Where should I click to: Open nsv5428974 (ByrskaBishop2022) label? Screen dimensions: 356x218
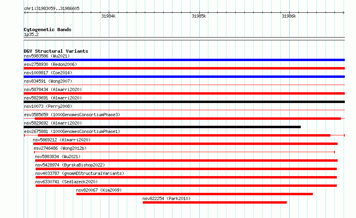pos(70,165)
